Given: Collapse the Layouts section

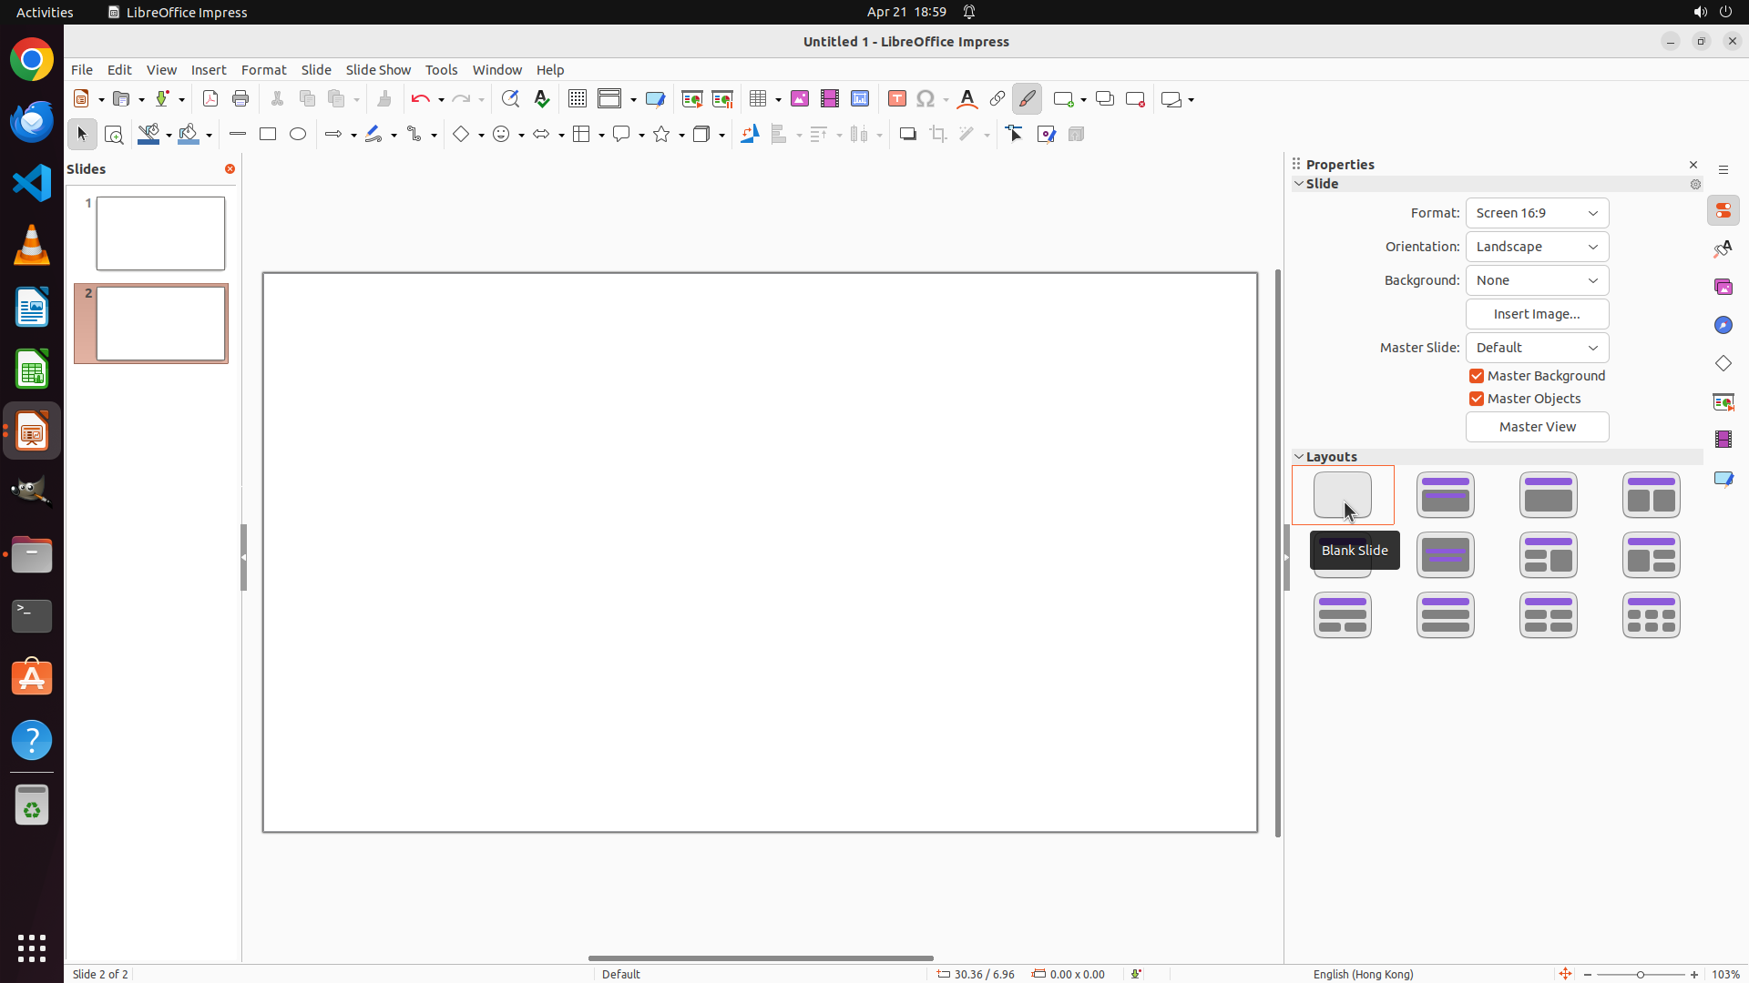Looking at the screenshot, I should tap(1299, 457).
